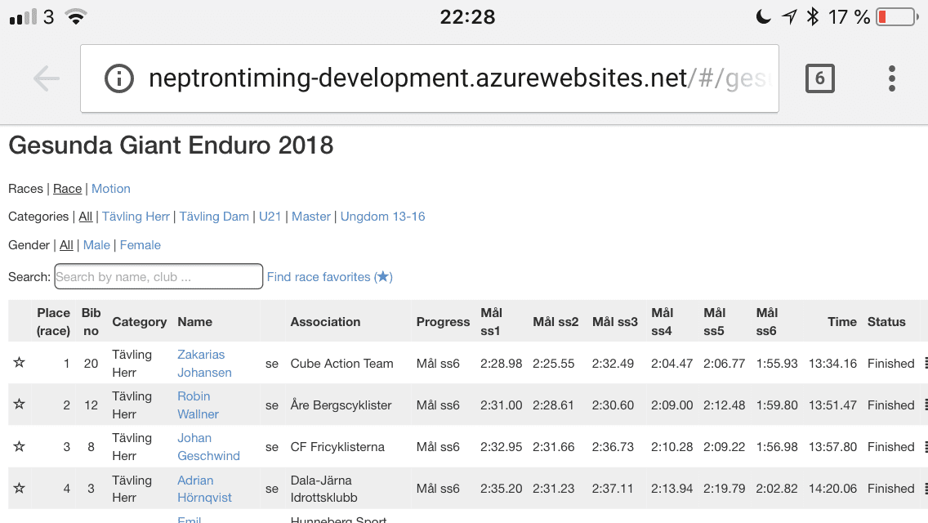Viewport: 928px width, 523px height.
Task: Tap the location arrow status icon
Action: 789,16
